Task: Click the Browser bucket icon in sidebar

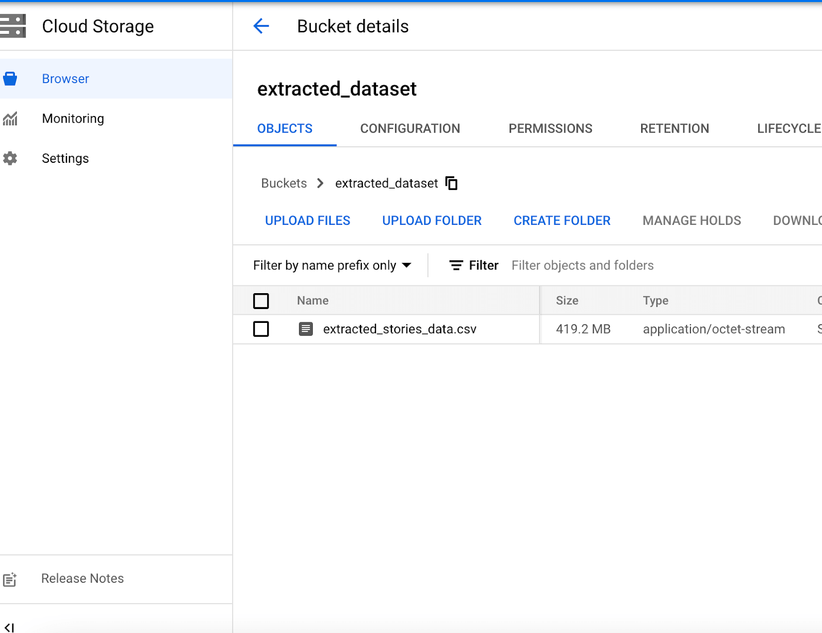Action: point(10,79)
